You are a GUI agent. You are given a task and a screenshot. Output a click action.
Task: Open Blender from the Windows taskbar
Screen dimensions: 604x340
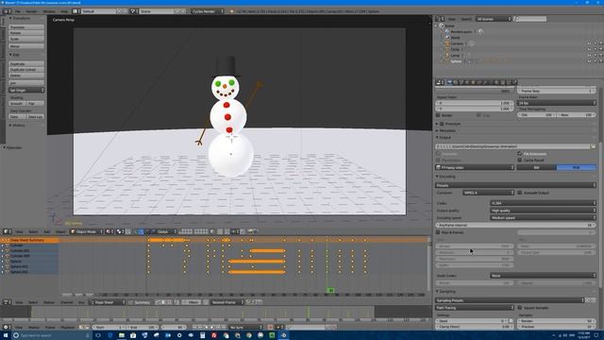click(x=283, y=335)
